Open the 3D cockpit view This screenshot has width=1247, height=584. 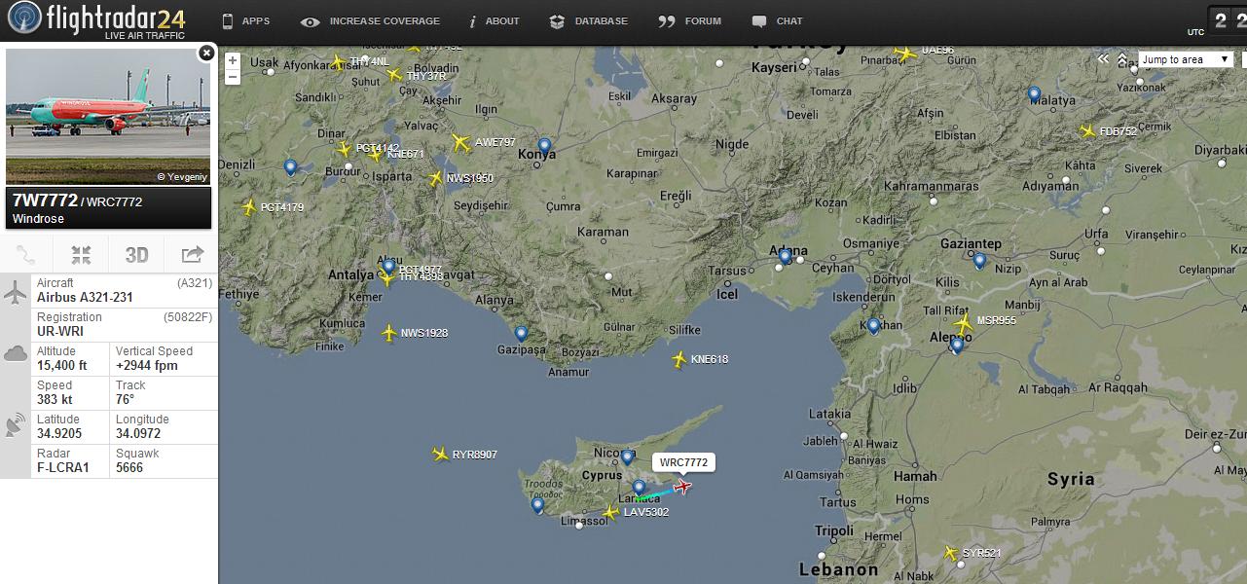click(136, 255)
